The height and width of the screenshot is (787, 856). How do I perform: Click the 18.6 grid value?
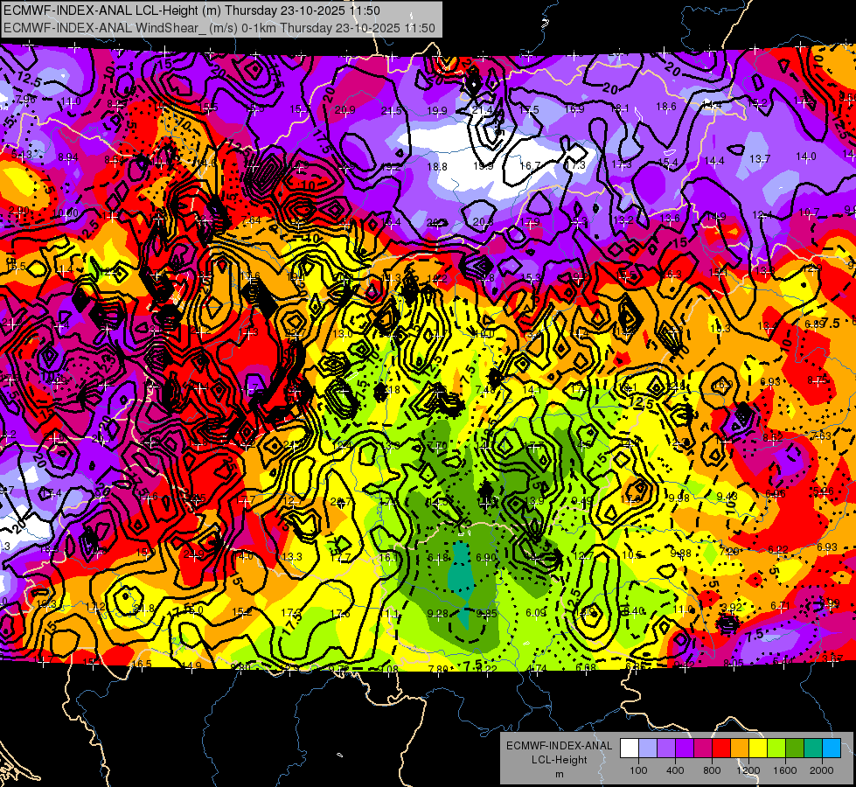pos(666,107)
